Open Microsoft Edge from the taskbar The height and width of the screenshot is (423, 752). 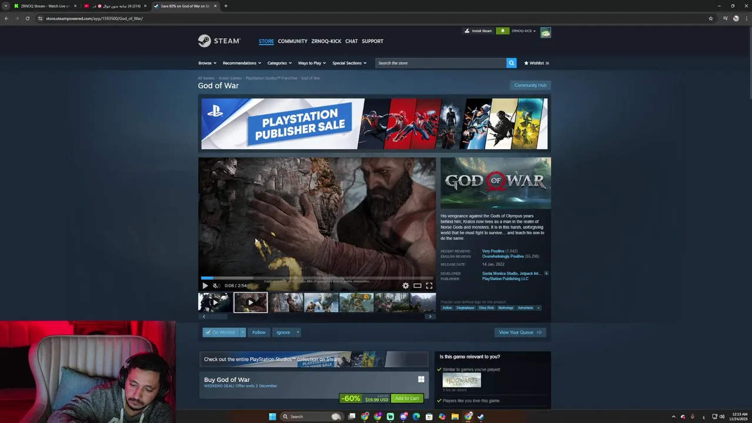416,417
